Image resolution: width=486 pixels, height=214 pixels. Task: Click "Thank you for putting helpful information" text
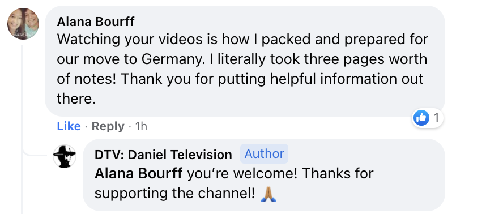pos(219,79)
